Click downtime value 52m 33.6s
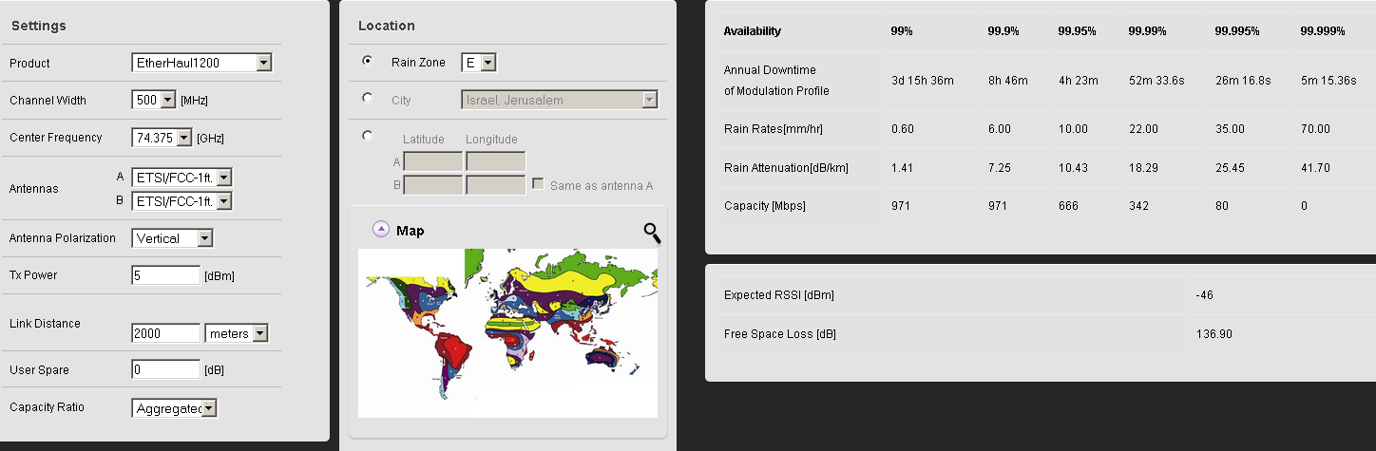This screenshot has height=451, width=1376. point(1157,81)
